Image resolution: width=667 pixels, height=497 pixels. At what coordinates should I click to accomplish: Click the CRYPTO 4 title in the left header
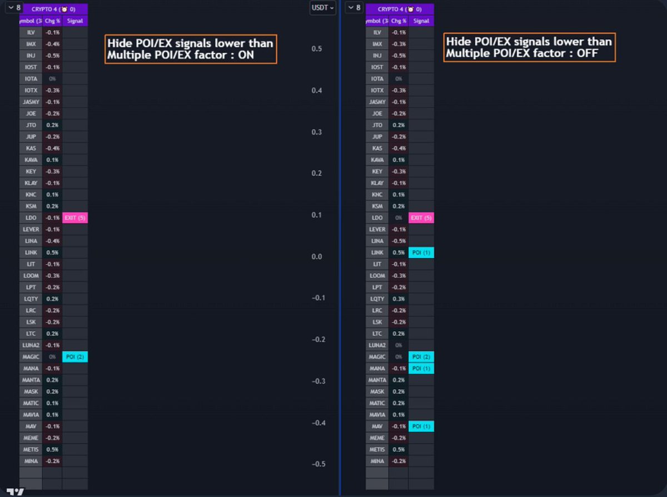[48, 9]
